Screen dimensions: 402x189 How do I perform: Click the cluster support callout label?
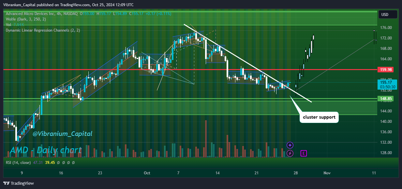tap(319, 117)
